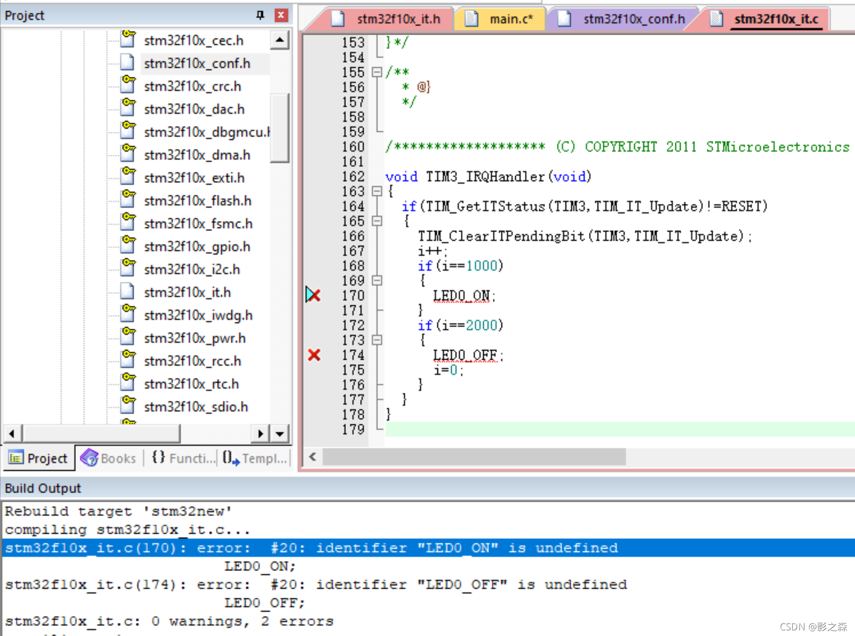Image resolution: width=855 pixels, height=636 pixels.
Task: Click the stm32f10x_rcc.h file icon
Action: tap(128, 360)
